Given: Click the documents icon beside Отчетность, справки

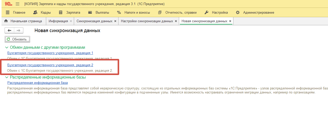Looking at the screenshot, I should (160, 12).
